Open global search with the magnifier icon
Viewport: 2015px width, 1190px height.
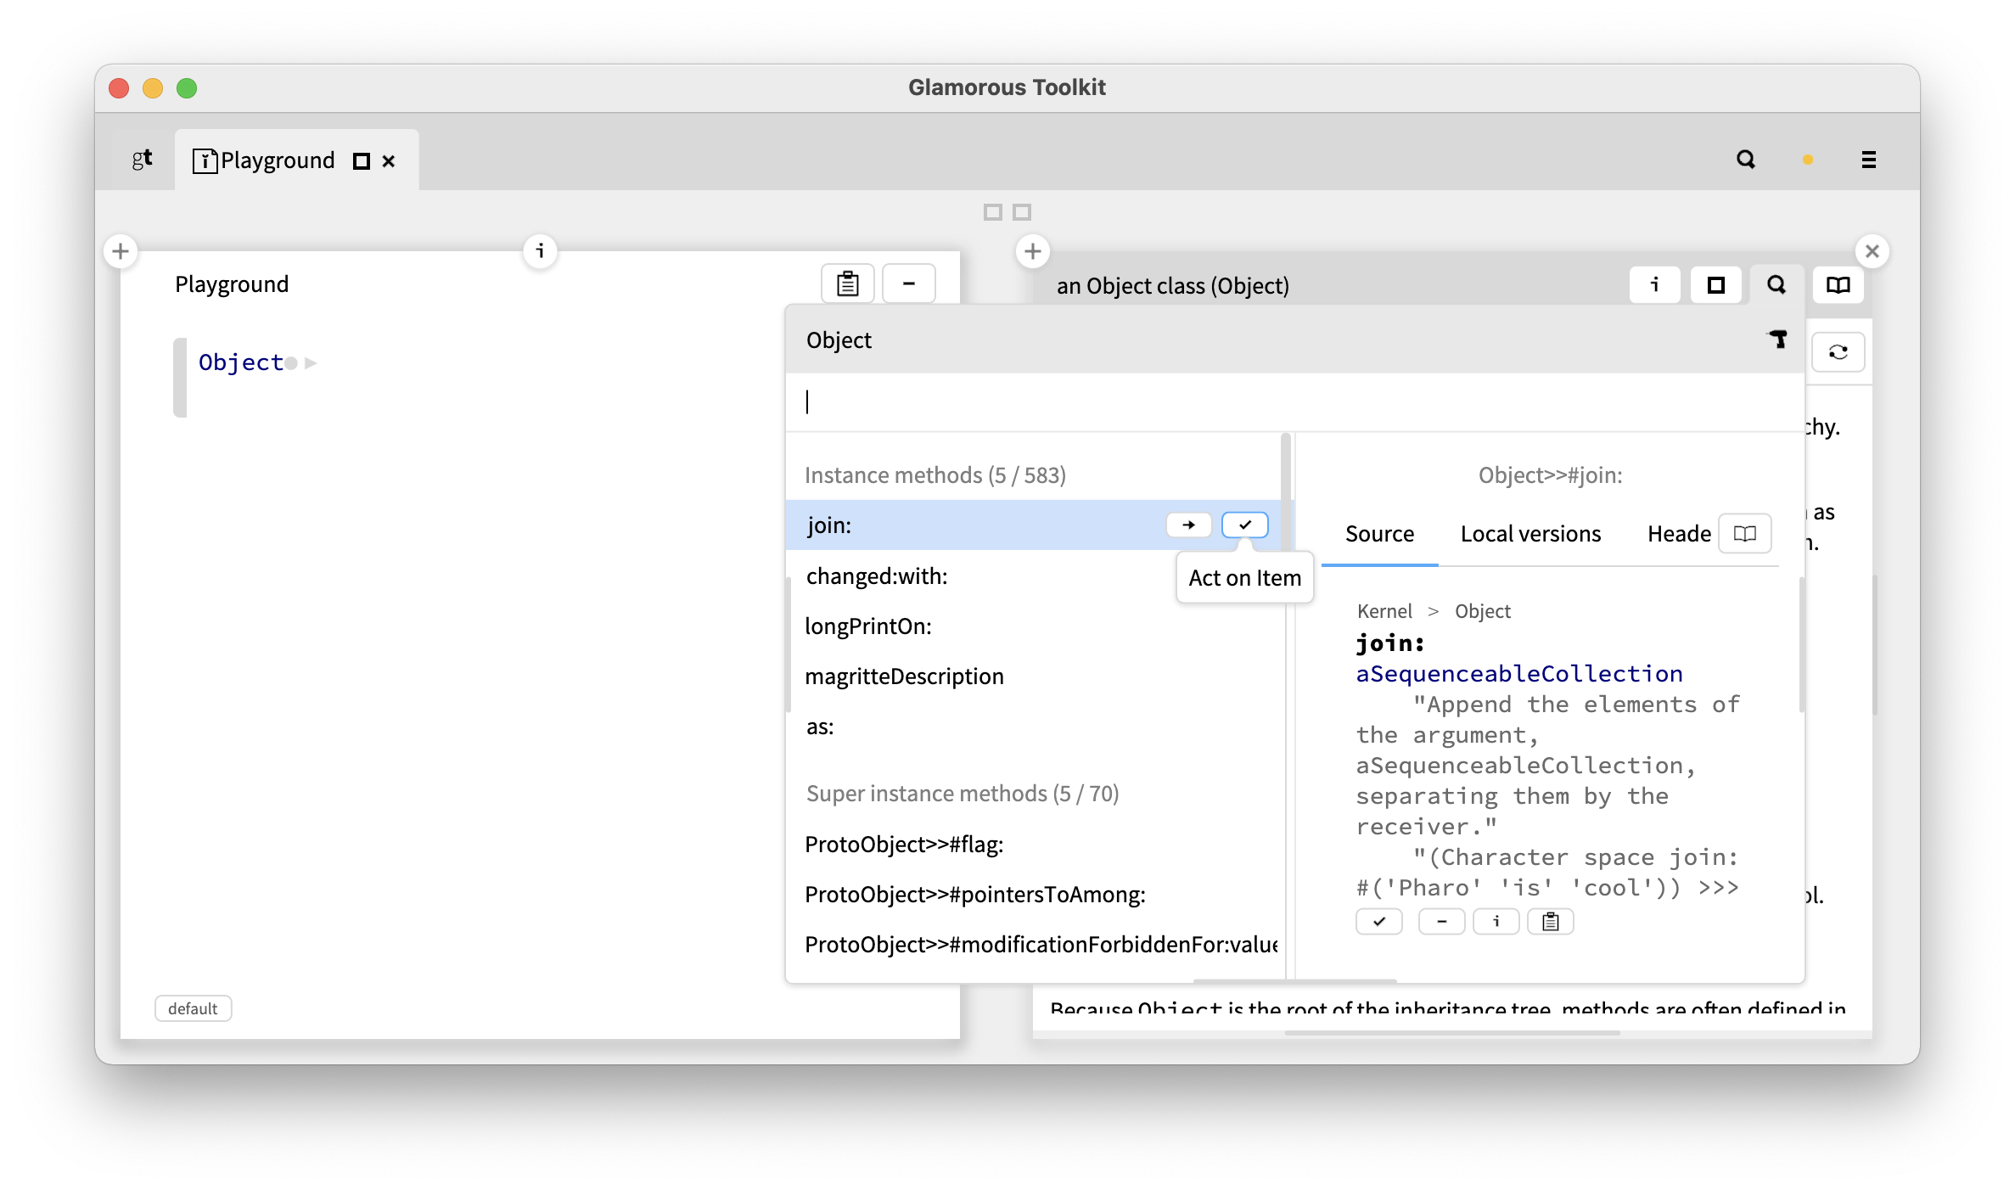pyautogui.click(x=1745, y=160)
